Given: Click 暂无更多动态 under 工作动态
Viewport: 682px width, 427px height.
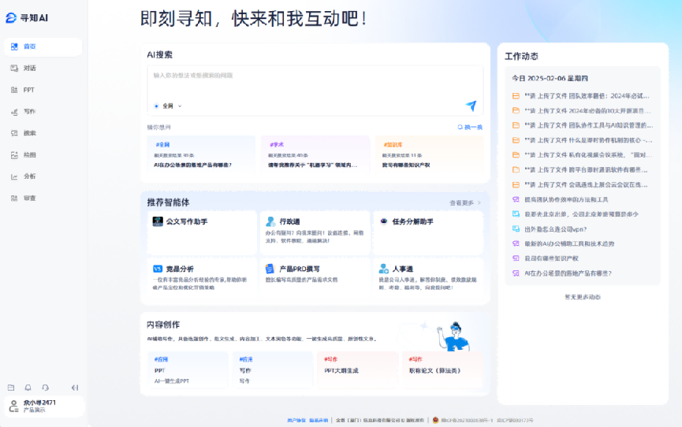Looking at the screenshot, I should pos(582,297).
